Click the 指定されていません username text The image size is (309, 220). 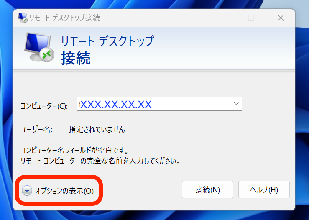(97, 130)
